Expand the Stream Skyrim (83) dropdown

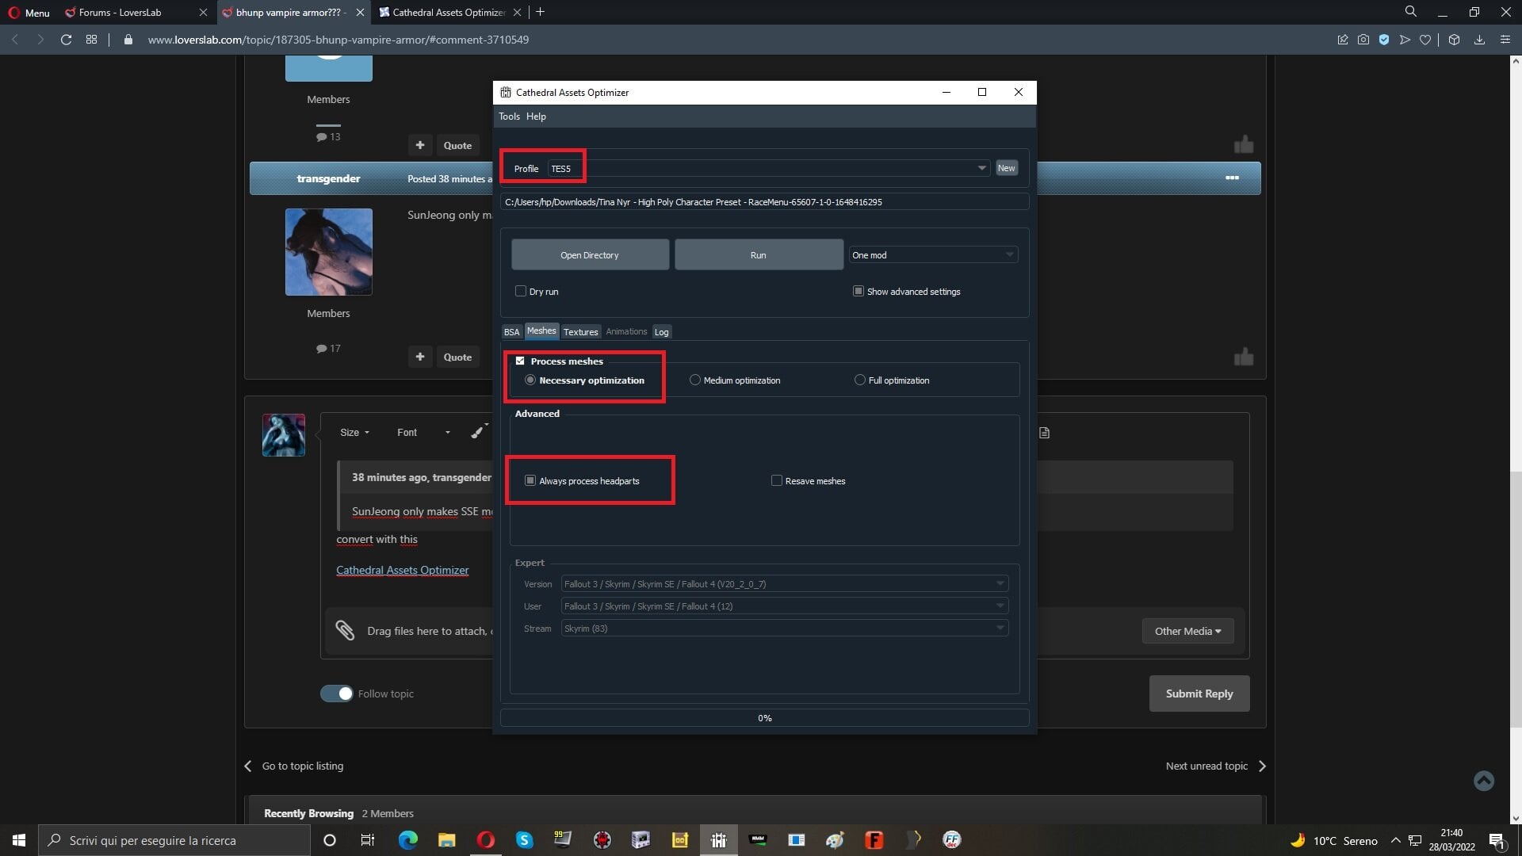pos(785,629)
